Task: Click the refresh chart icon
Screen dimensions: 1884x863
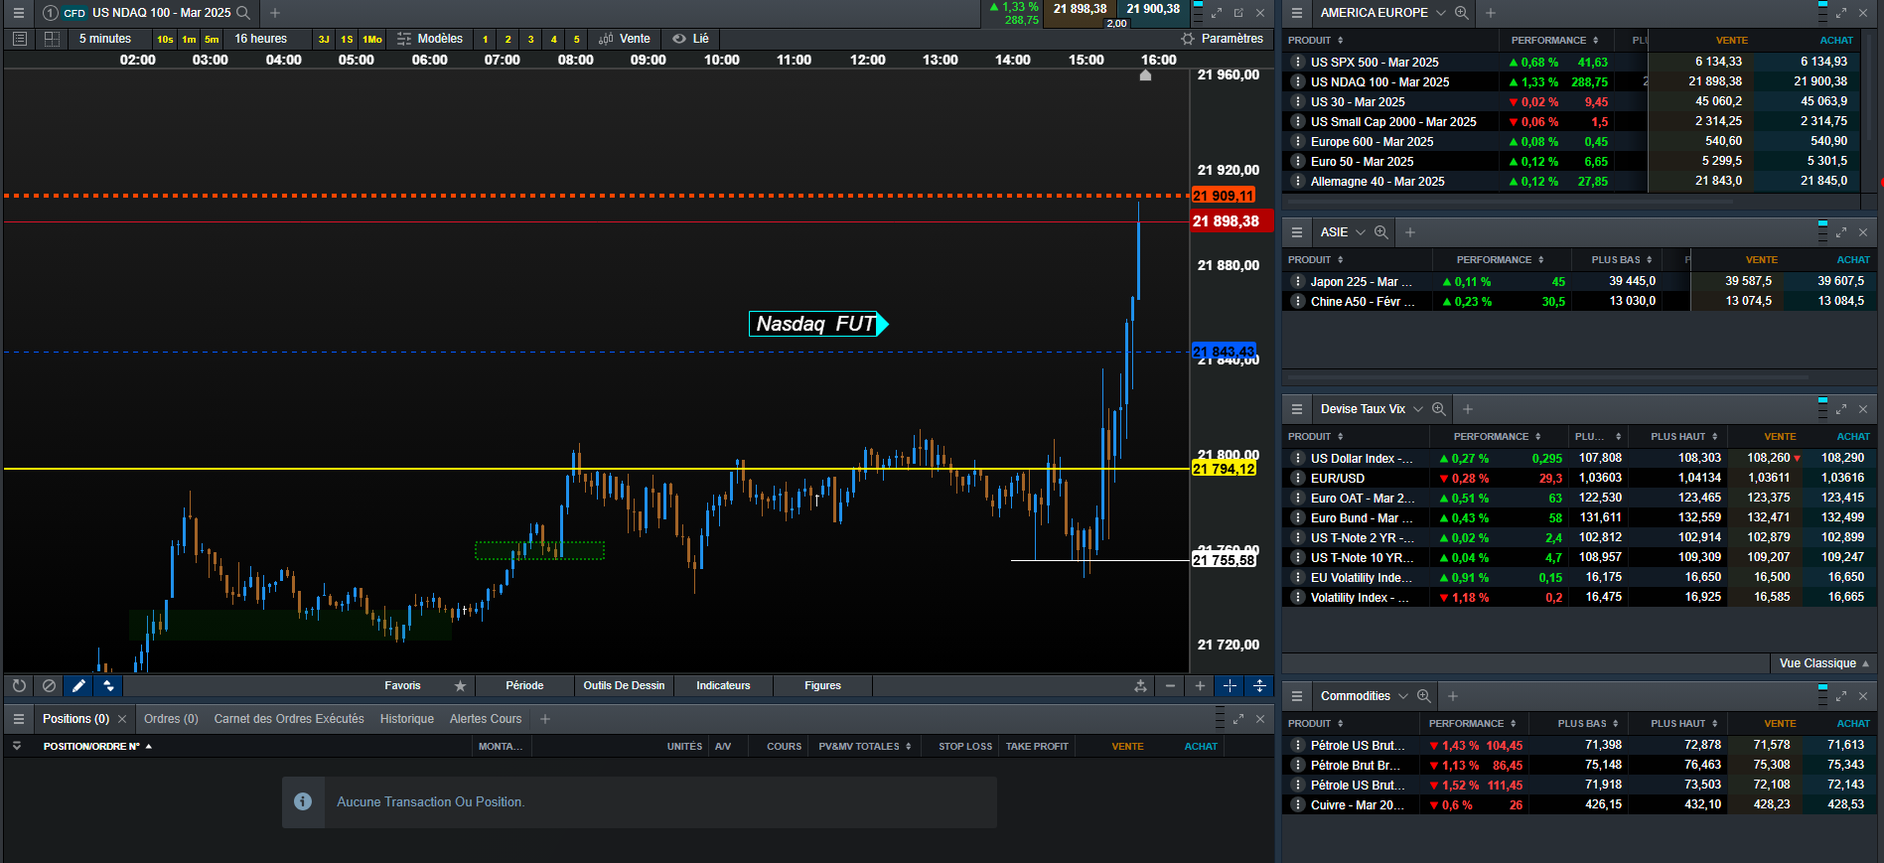Action: [x=19, y=685]
